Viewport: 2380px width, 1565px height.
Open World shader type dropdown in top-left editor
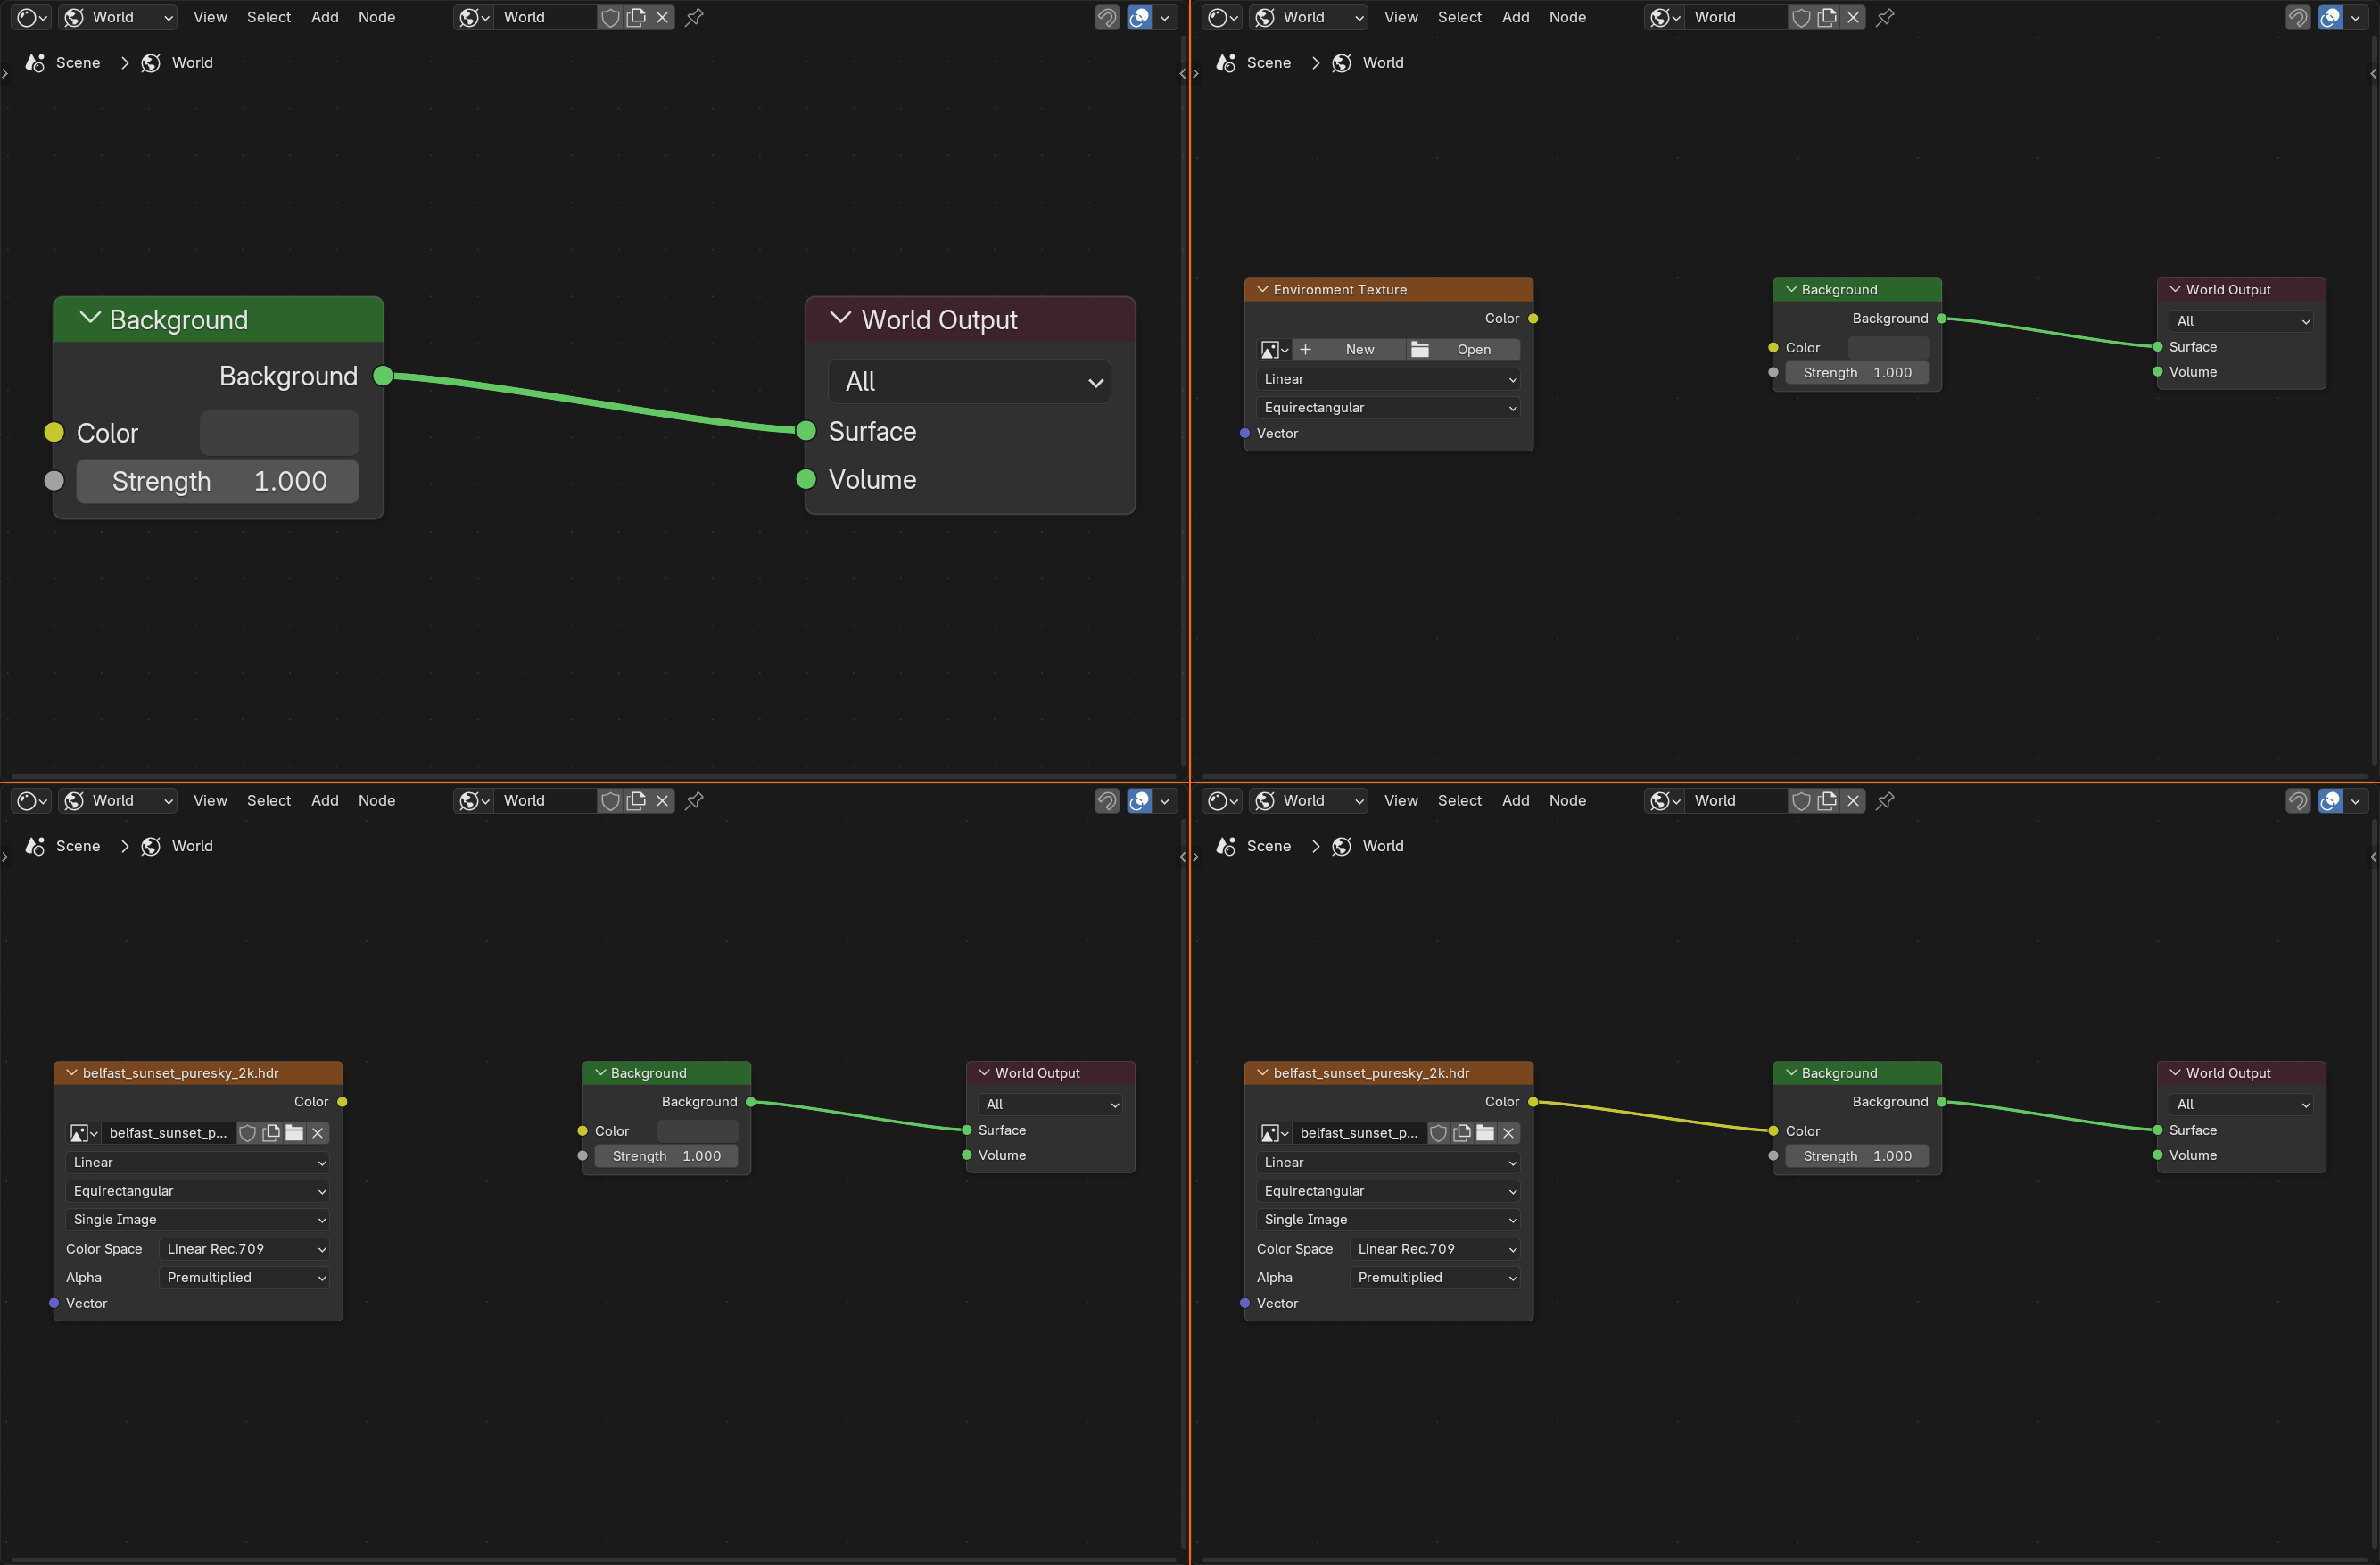[x=118, y=17]
